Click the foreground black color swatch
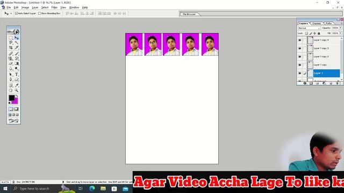The height and width of the screenshot is (193, 344). pyautogui.click(x=11, y=98)
